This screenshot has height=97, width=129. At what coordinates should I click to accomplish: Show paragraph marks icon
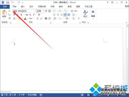click(x=79, y=18)
